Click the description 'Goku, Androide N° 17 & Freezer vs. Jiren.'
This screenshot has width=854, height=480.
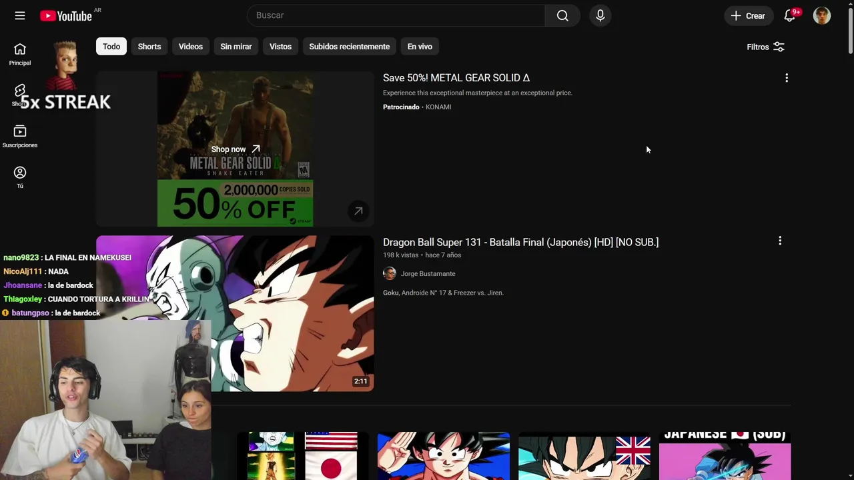[443, 293]
